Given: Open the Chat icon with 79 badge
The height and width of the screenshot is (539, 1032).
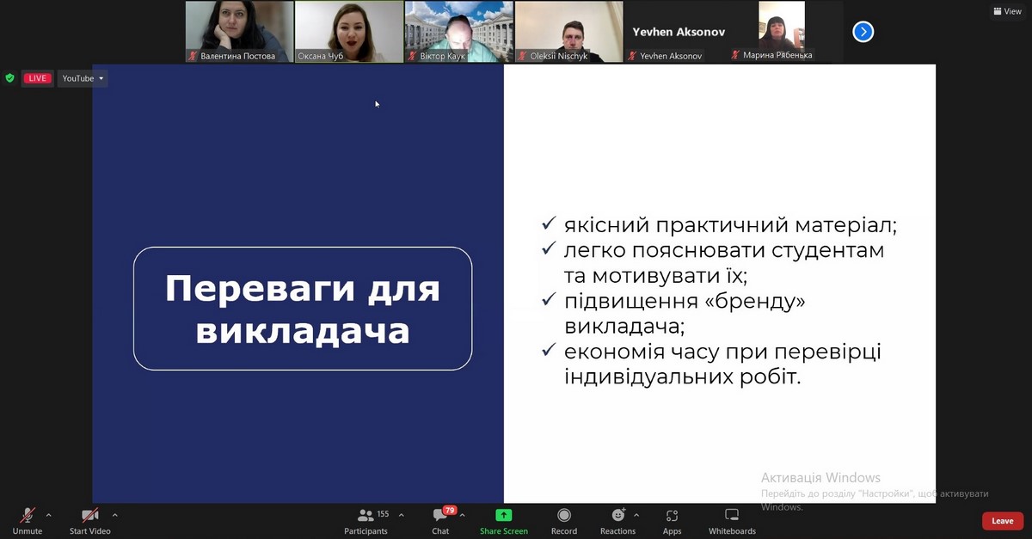Looking at the screenshot, I should 440,515.
